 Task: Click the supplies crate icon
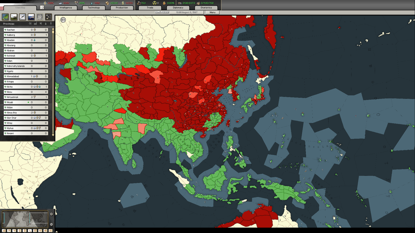tap(107, 3)
